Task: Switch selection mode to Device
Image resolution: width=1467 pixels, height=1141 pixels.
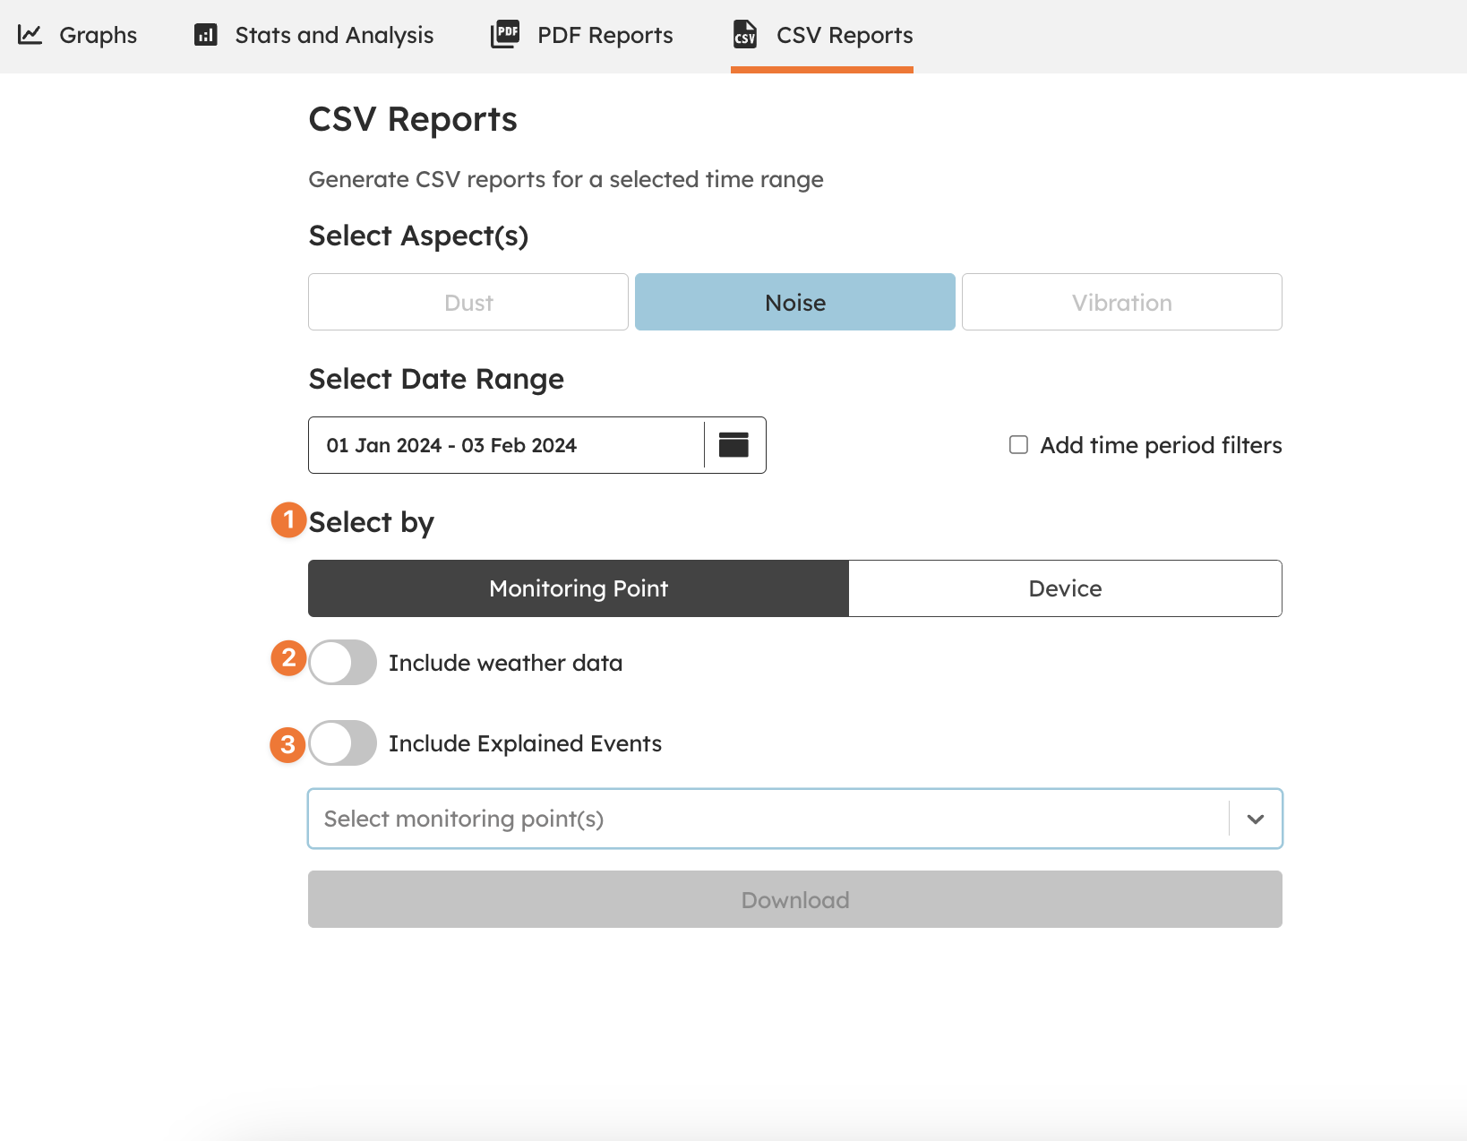Action: pos(1065,588)
